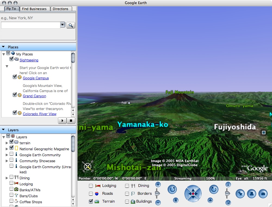
Task: Collapse the My Places tree node
Action: (x=4, y=54)
